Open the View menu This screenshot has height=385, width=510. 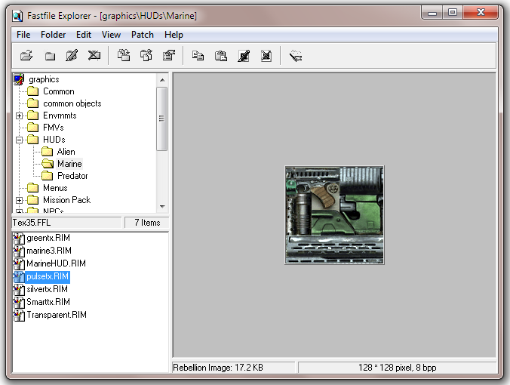coord(111,35)
